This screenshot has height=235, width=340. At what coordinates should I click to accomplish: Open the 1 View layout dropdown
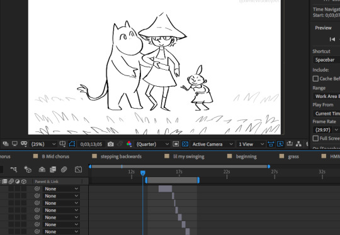tap(251, 144)
